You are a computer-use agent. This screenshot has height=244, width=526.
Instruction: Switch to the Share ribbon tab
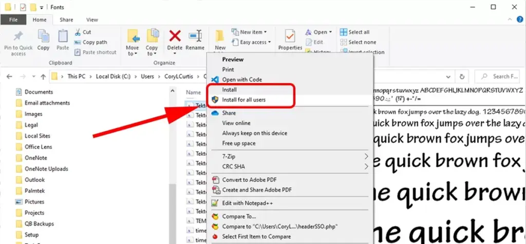(66, 20)
